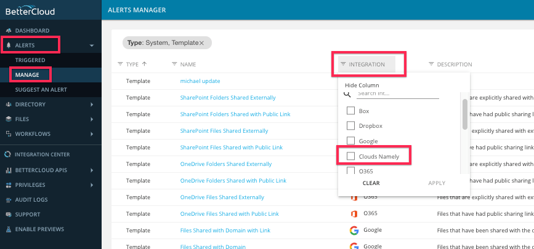Click the Audit Logs icon

pos(9,200)
